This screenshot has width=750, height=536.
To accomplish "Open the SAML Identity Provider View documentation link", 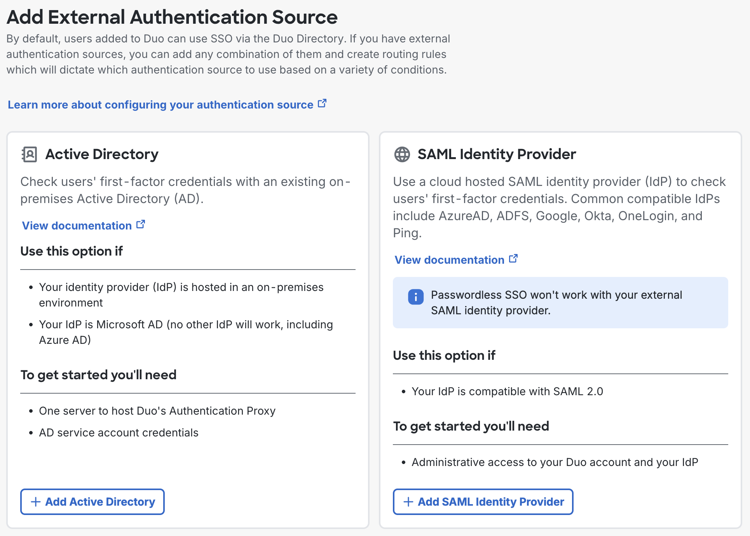I will (x=448, y=259).
